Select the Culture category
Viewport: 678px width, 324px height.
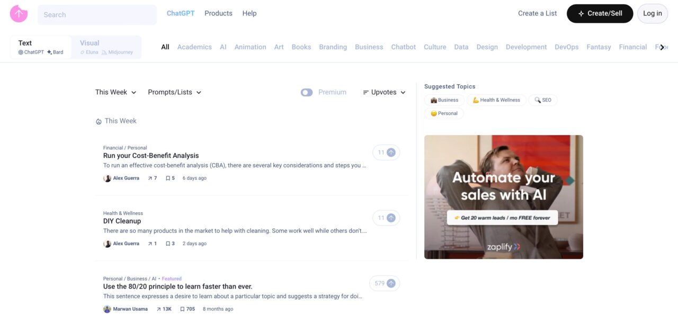(x=435, y=47)
